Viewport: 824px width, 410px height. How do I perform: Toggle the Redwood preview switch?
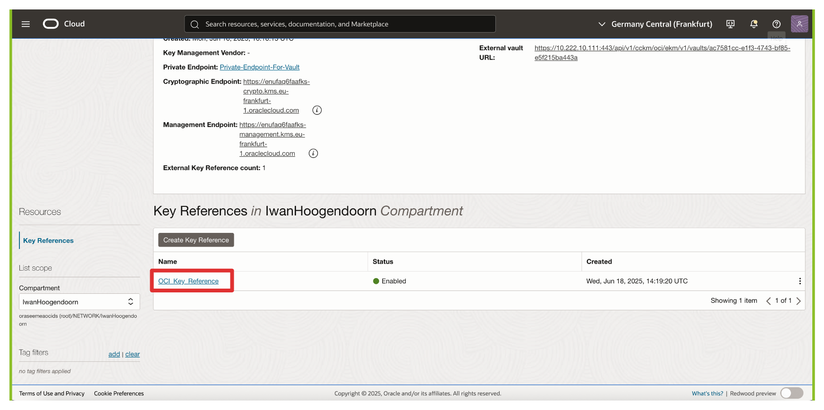coord(791,393)
